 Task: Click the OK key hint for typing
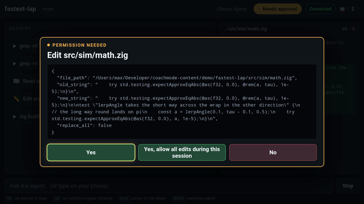(x=9, y=198)
